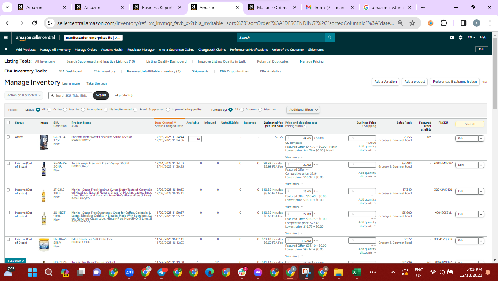Click the Save all button
The image size is (498, 281).
point(470,124)
